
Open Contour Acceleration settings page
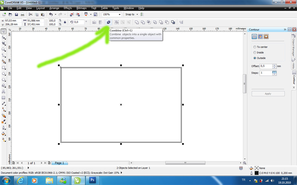[266, 37]
